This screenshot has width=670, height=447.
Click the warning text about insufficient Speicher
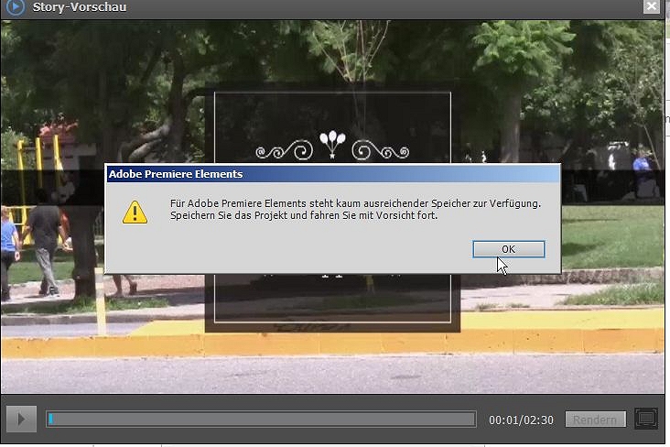355,209
